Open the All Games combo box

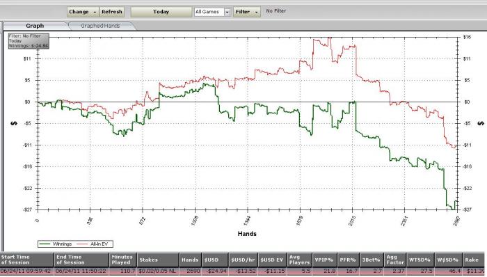pos(212,12)
